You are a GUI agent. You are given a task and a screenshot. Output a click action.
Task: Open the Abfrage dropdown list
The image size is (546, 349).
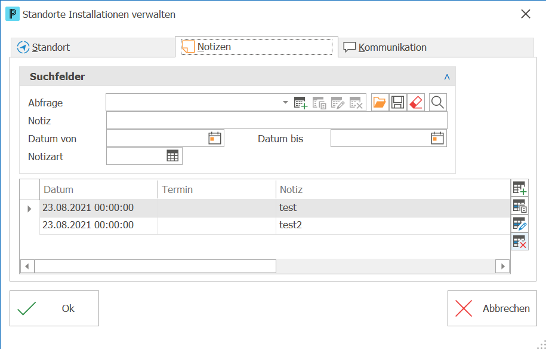[x=285, y=103]
